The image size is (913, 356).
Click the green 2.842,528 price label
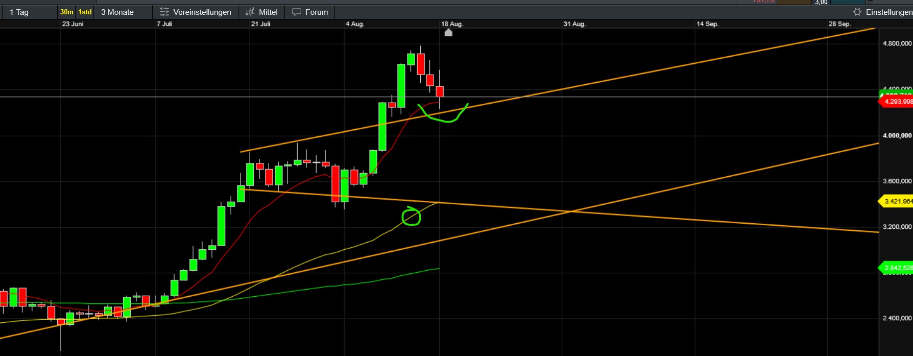897,268
